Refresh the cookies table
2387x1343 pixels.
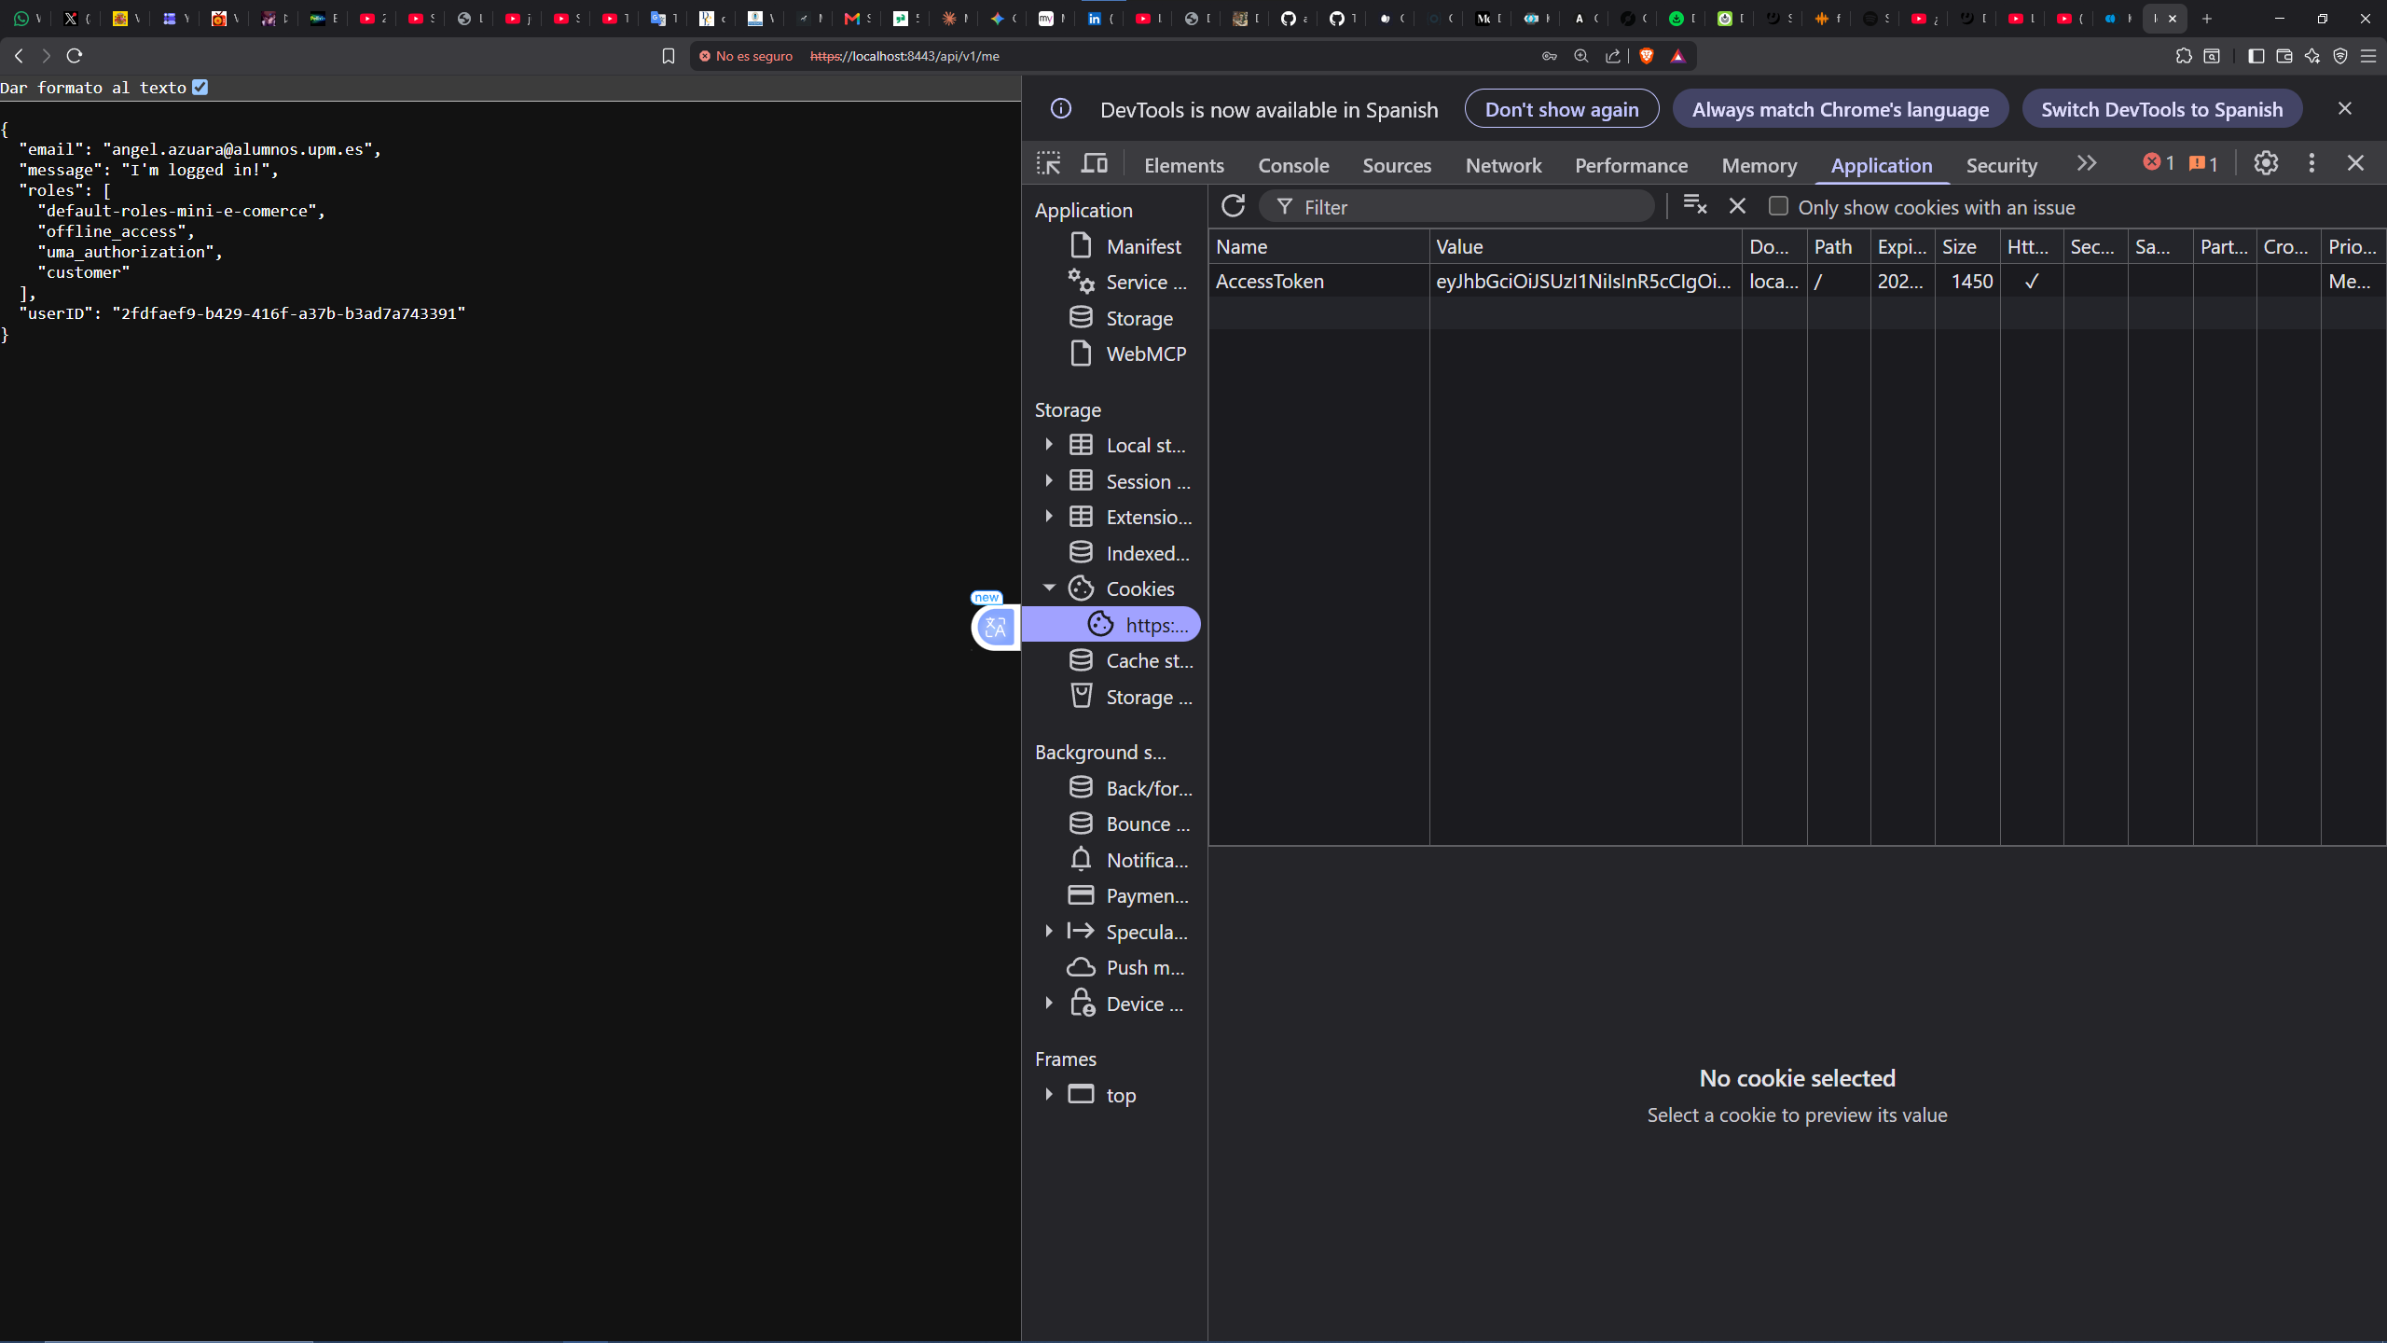point(1234,206)
